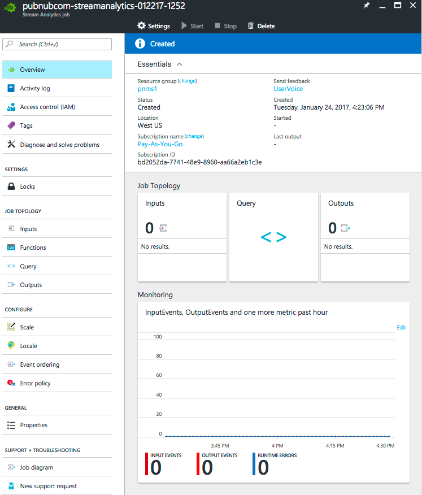Open Outputs in the sidebar menu
Screen dimensions: 422x495
click(x=57, y=285)
